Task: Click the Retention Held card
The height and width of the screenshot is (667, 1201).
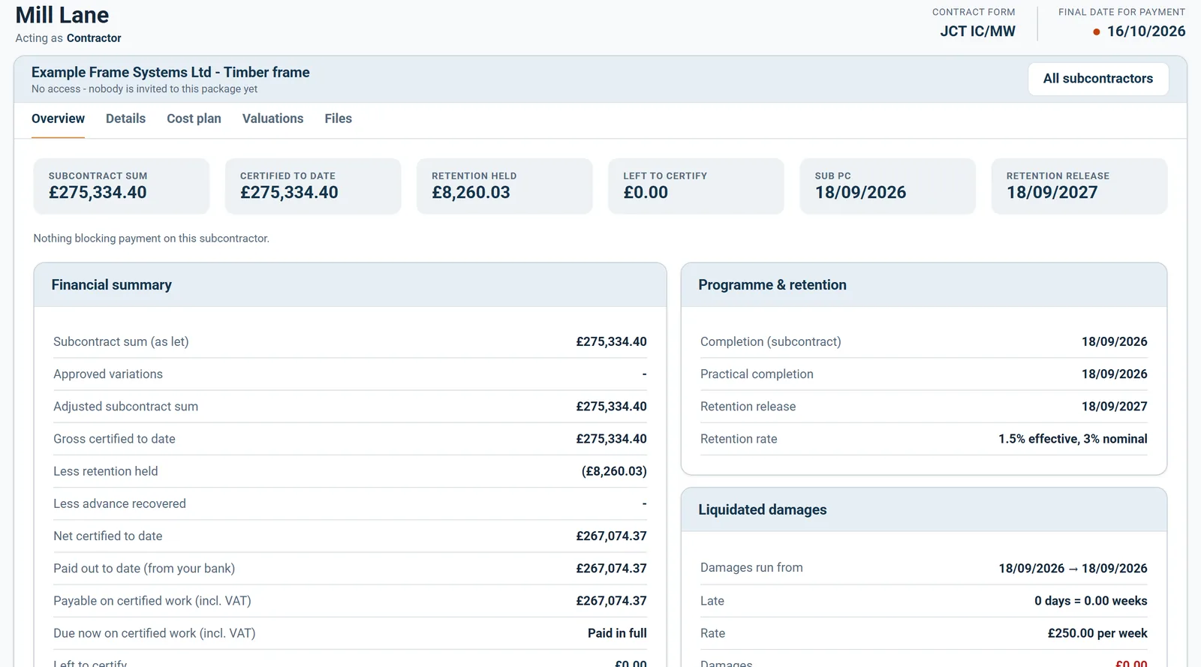Action: (x=504, y=186)
